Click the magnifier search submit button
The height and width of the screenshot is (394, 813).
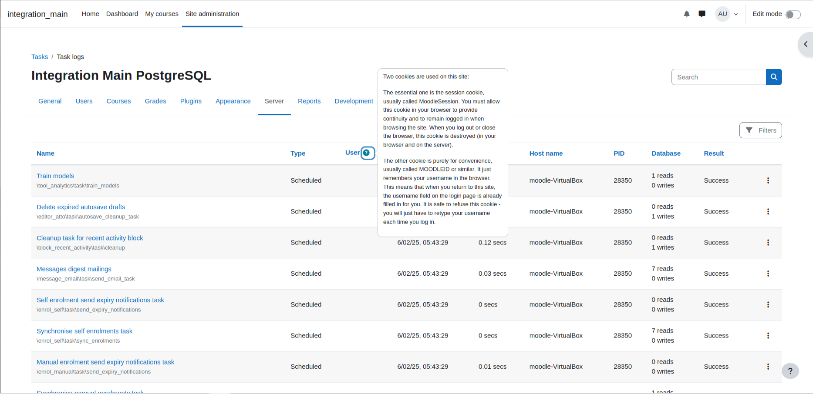[774, 77]
